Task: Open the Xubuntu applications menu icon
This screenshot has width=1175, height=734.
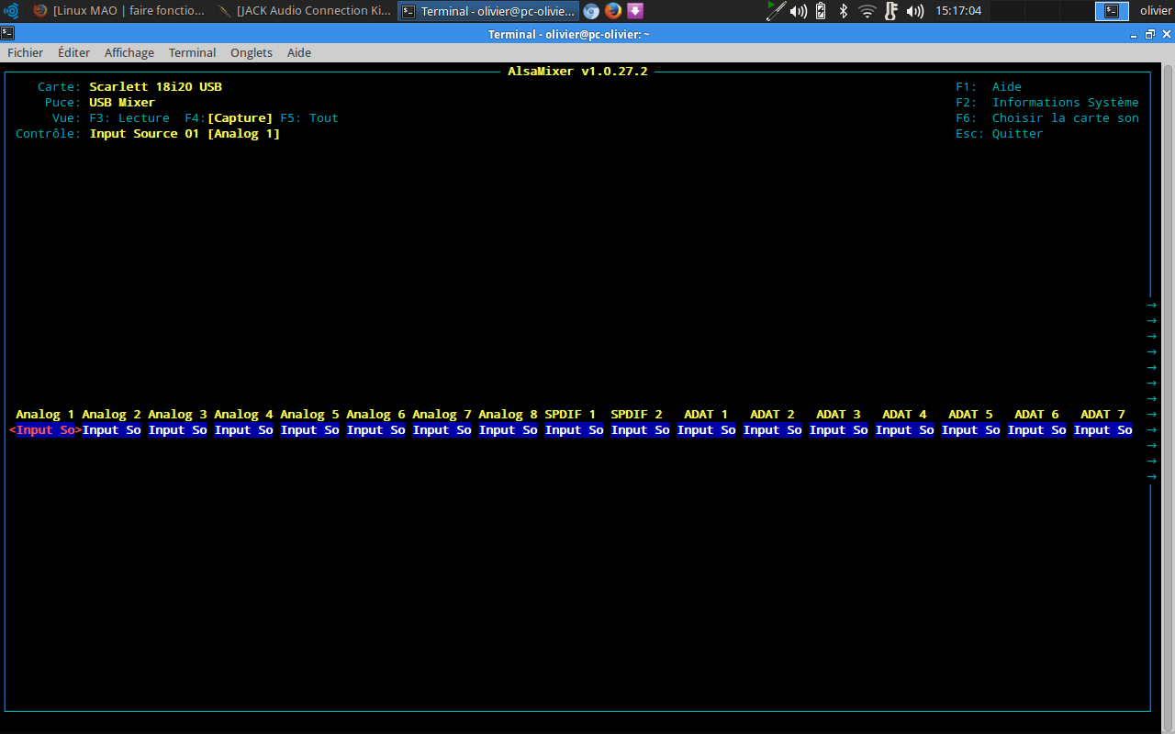Action: (12, 11)
